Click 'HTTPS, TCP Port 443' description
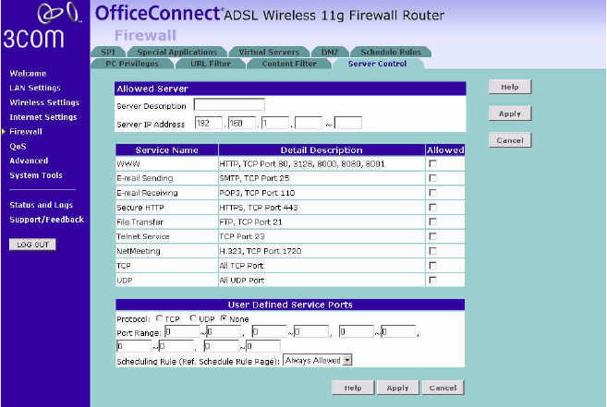This screenshot has height=407, width=607. pyautogui.click(x=259, y=208)
